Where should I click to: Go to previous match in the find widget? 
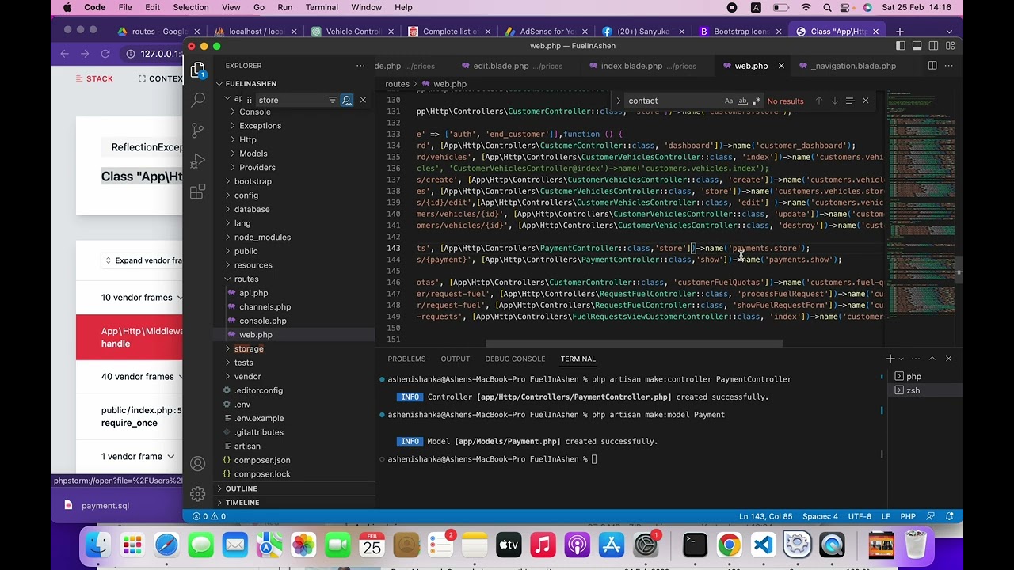pos(819,101)
